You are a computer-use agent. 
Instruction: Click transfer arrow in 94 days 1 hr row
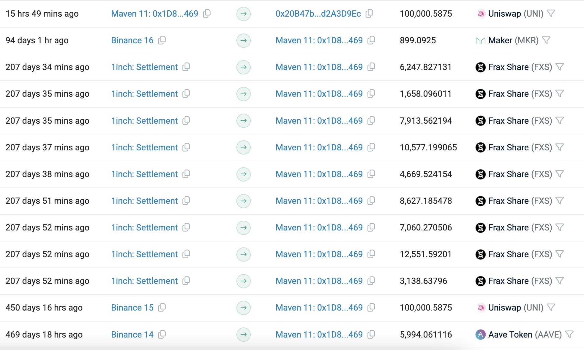tap(244, 40)
